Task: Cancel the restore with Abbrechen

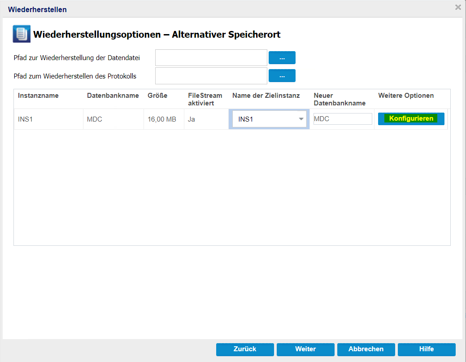Action: coord(366,349)
